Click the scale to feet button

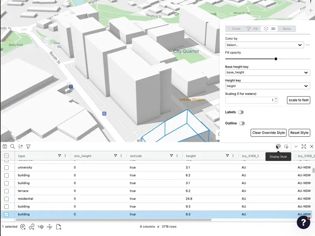tap(298, 100)
